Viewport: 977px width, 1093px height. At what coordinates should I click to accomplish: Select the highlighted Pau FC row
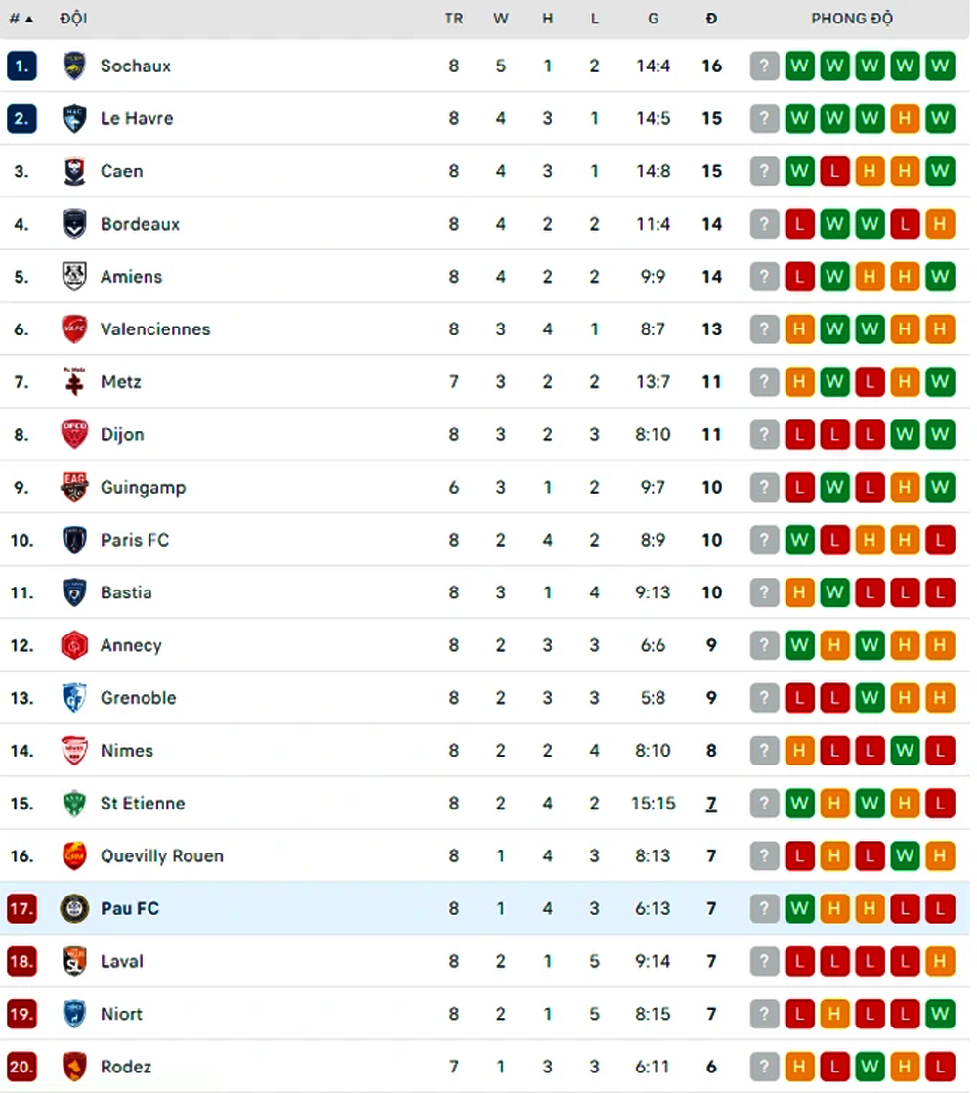pos(485,908)
